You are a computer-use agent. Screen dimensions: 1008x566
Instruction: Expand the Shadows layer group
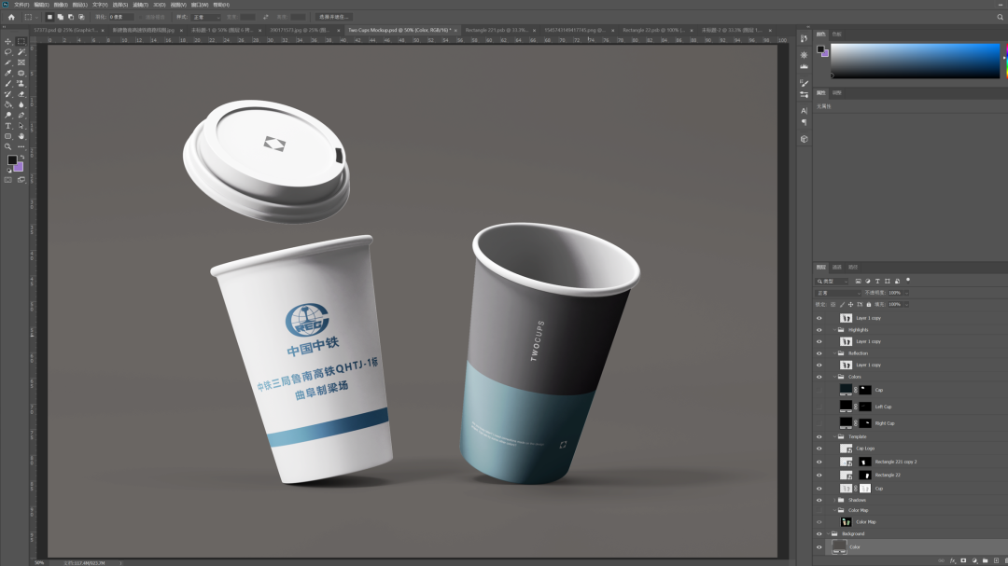pyautogui.click(x=834, y=500)
